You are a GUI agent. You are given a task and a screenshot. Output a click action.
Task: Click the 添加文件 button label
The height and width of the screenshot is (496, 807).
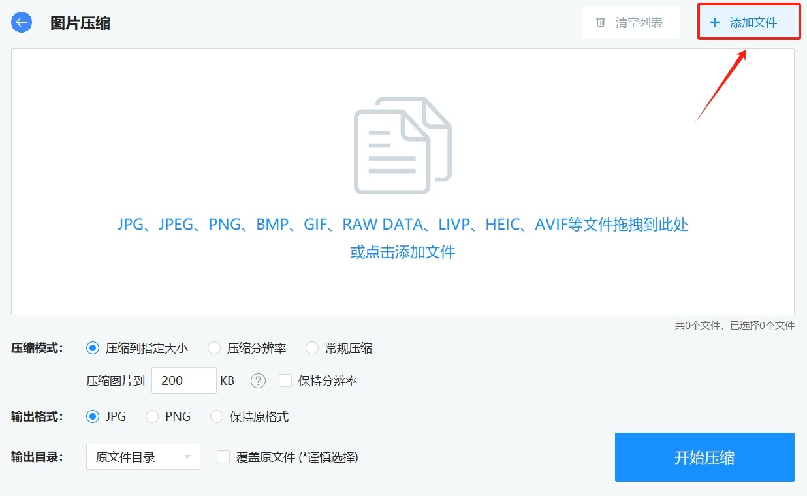point(753,23)
